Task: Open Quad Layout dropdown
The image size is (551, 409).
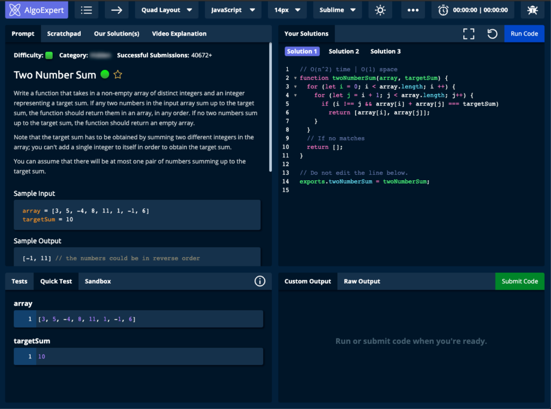Action: (167, 10)
